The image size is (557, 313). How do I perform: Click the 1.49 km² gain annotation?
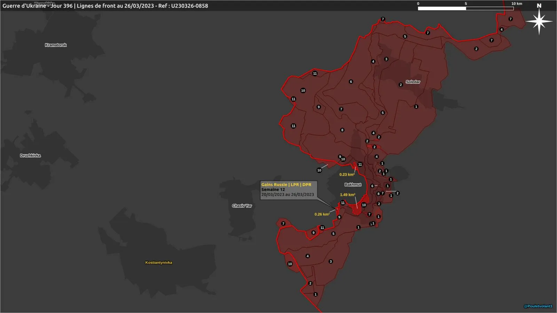tap(348, 195)
